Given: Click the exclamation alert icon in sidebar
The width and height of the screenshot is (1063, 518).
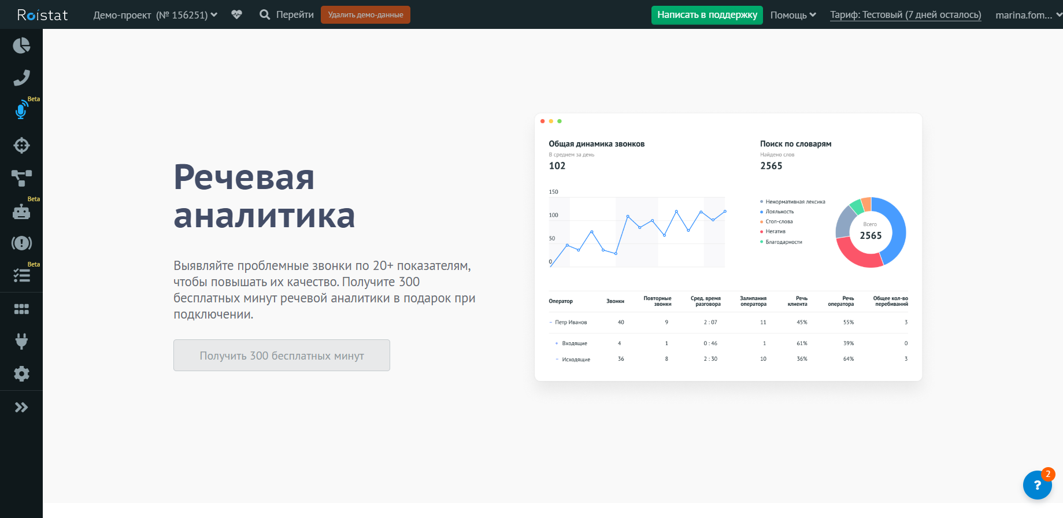Looking at the screenshot, I should [21, 243].
